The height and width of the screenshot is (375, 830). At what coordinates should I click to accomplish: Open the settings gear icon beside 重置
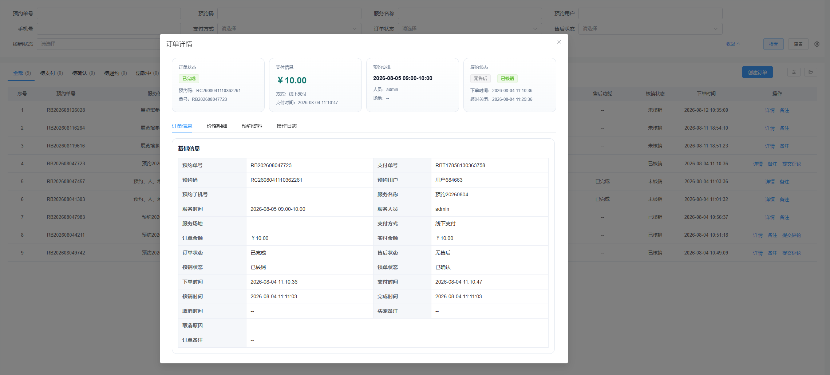(x=817, y=44)
